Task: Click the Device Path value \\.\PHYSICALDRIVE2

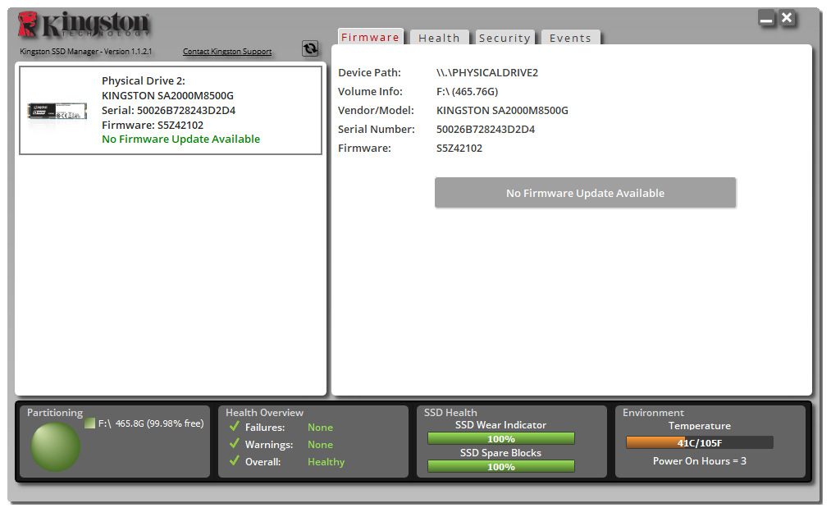Action: (487, 73)
